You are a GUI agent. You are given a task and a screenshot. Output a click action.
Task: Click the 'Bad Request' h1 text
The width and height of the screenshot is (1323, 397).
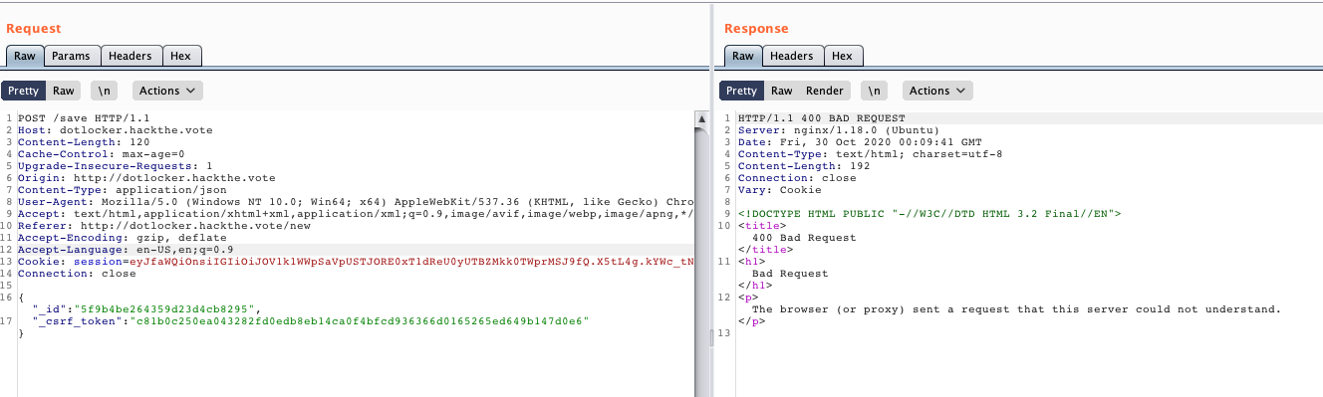tap(790, 274)
